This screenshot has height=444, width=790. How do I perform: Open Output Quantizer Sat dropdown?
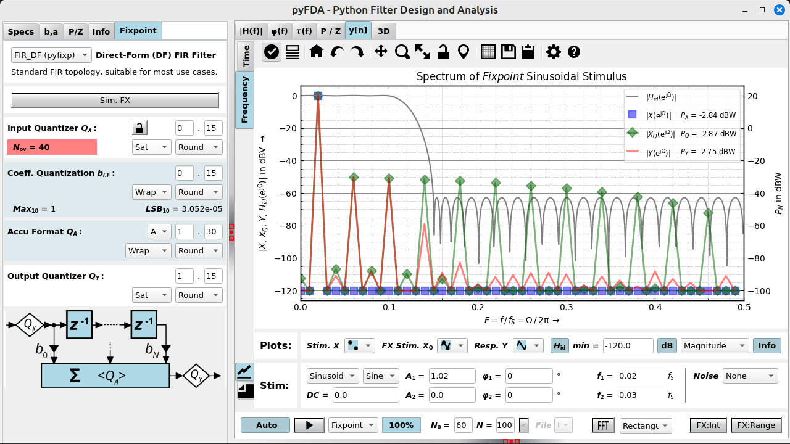(x=152, y=295)
